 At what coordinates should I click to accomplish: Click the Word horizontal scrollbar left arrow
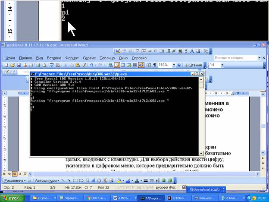(x=30, y=174)
